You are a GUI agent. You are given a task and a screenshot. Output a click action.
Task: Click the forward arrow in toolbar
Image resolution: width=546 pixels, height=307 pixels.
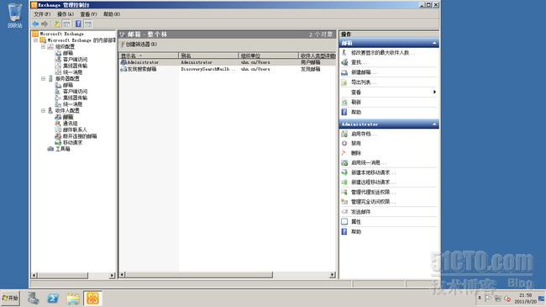coord(45,24)
